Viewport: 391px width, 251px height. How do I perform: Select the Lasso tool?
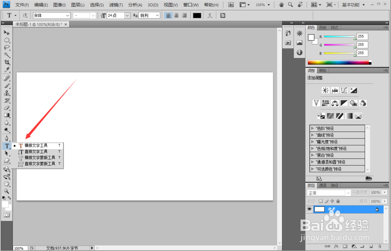coord(7,47)
